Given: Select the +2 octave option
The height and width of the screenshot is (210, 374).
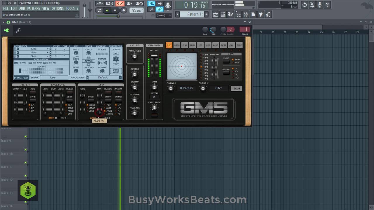Looking at the screenshot, I should (x=116, y=53).
